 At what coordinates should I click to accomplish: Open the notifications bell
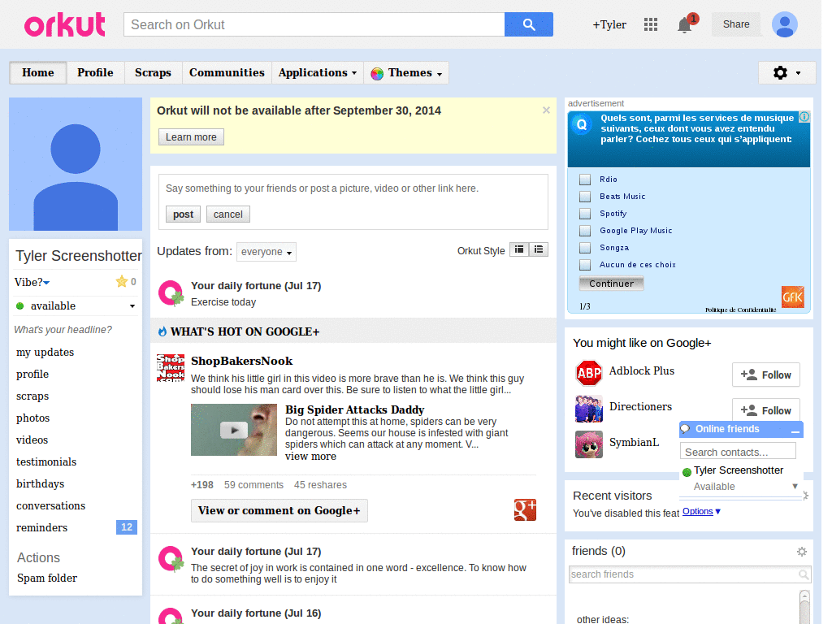click(685, 24)
